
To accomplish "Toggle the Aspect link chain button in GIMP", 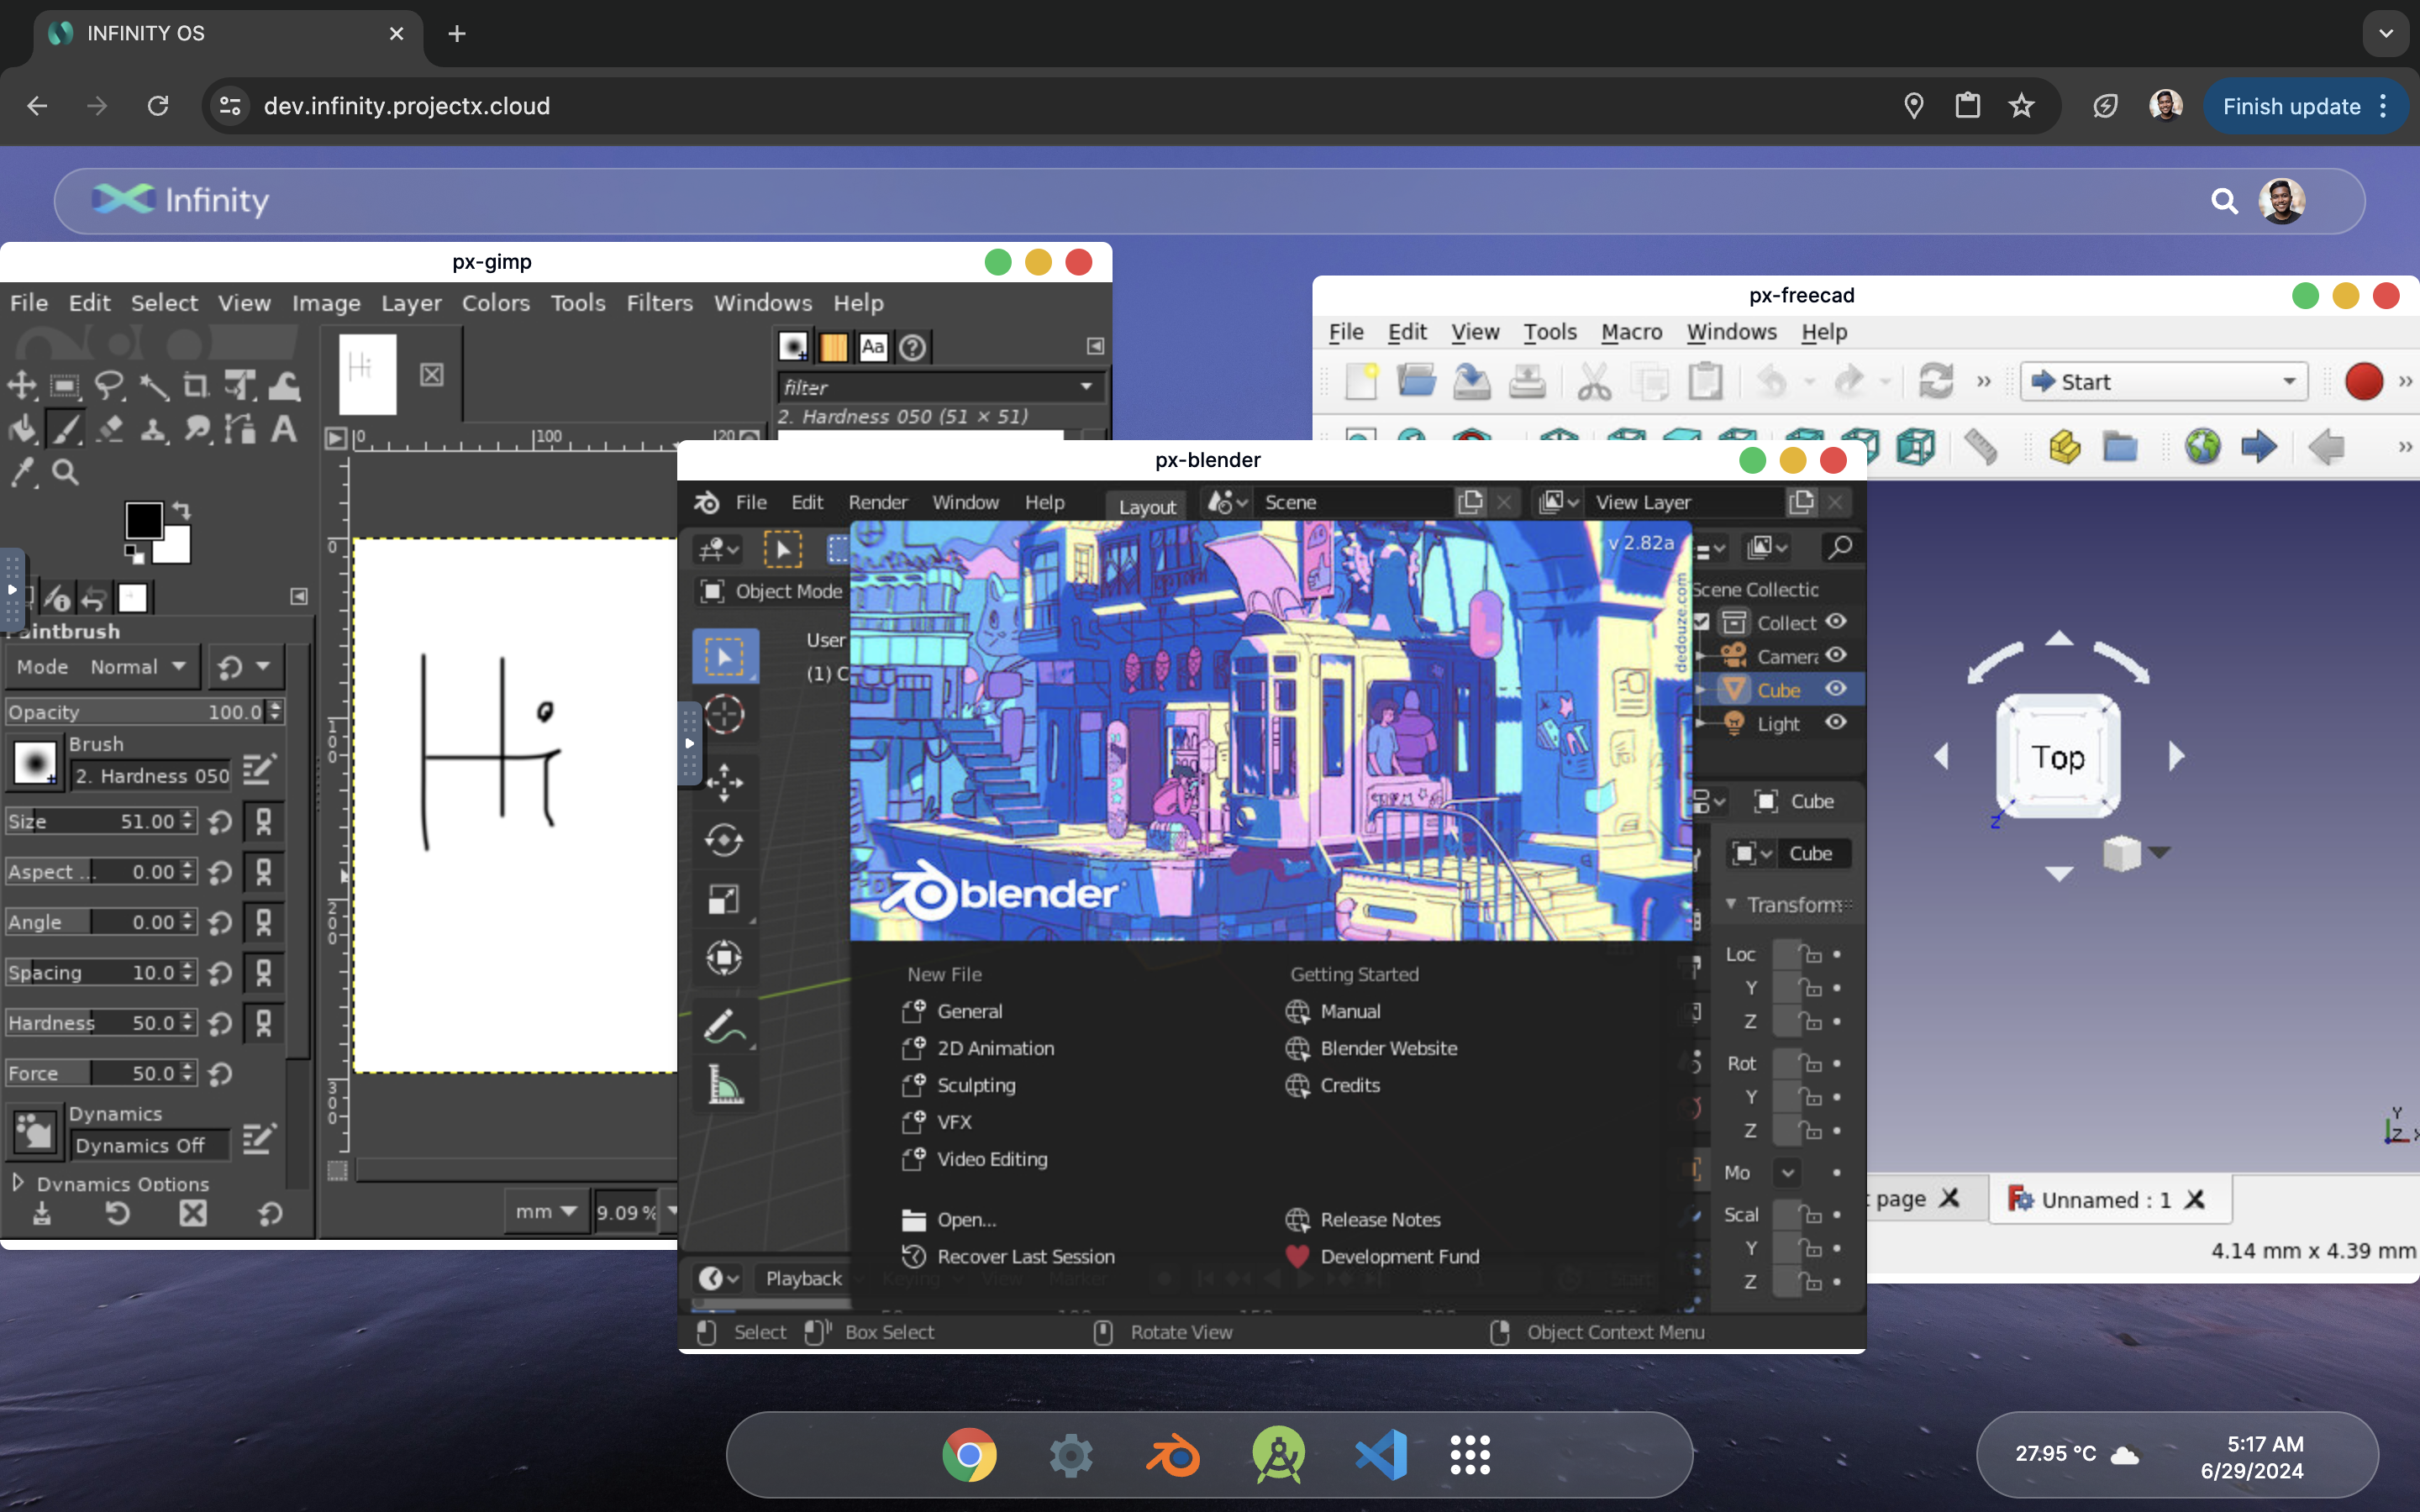I will (x=263, y=872).
